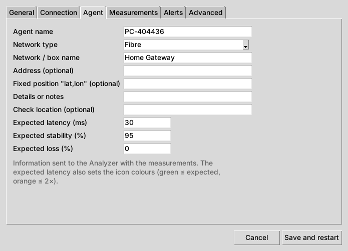Click the "Expected loss (%)" label

coord(43,148)
